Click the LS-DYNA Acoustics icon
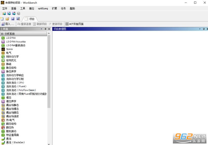The height and width of the screenshot is (145, 208). point(3,42)
